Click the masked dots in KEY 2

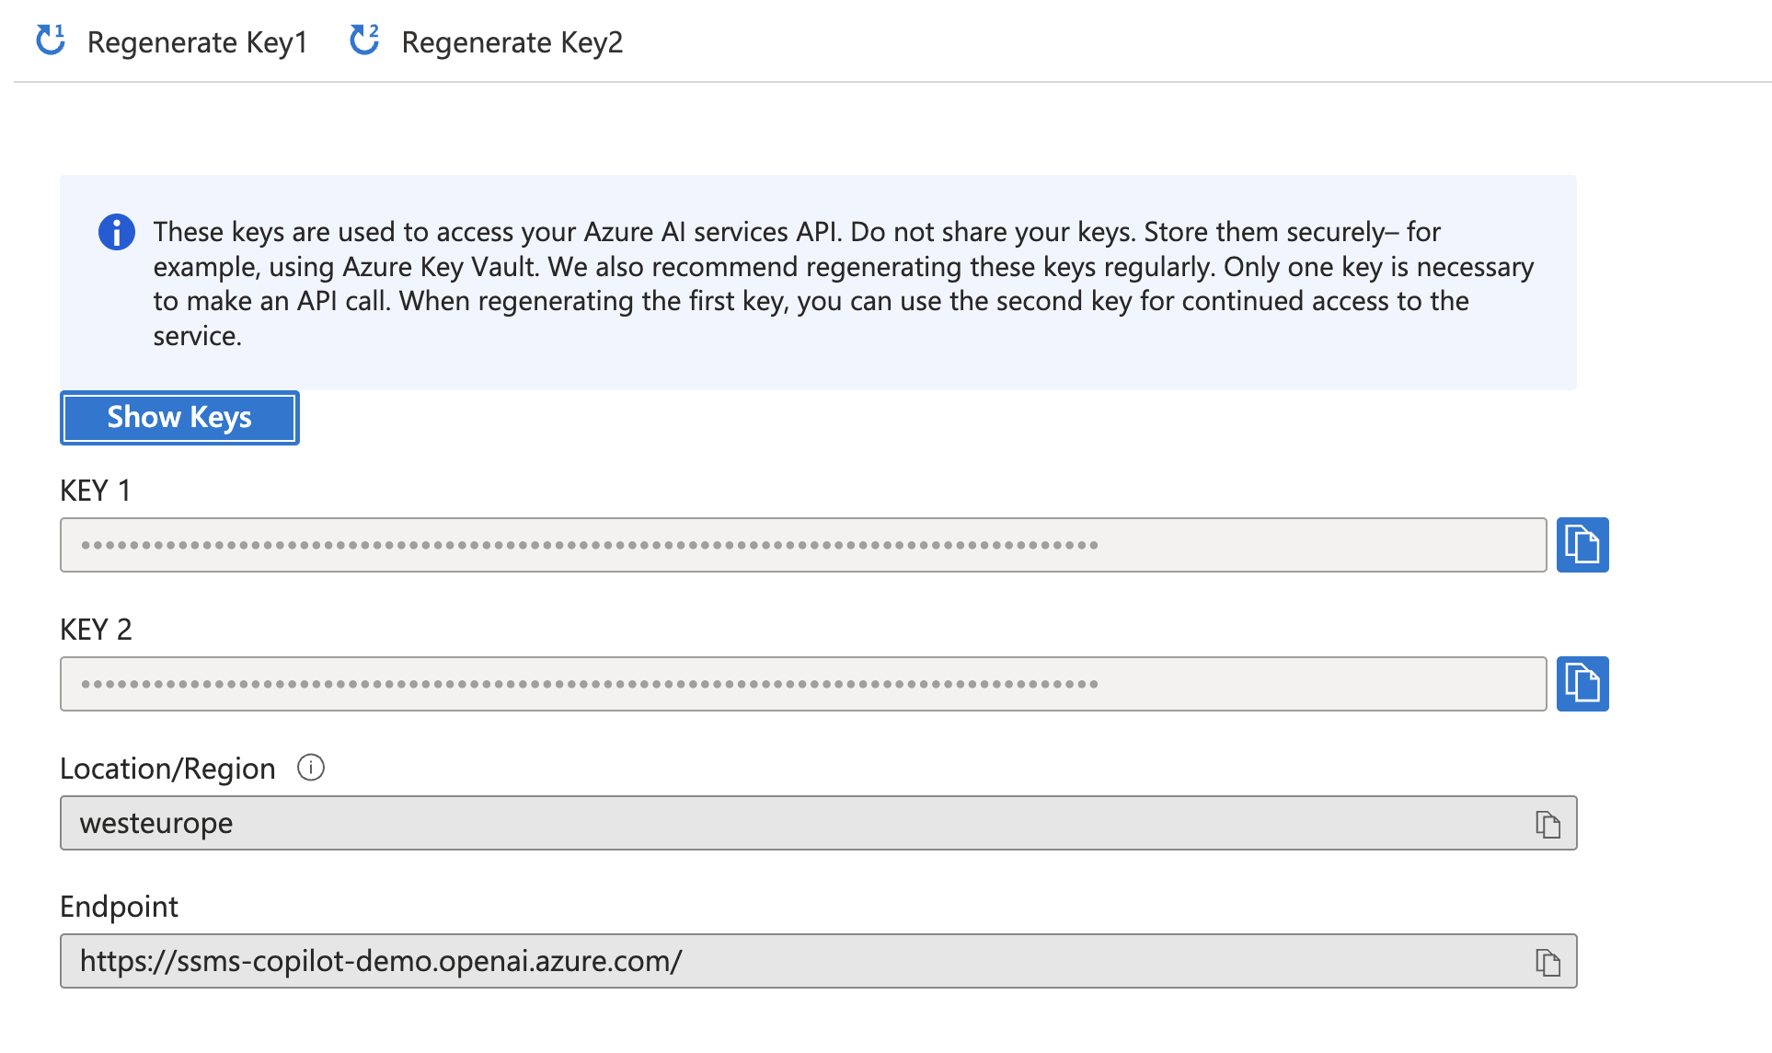pyautogui.click(x=589, y=684)
